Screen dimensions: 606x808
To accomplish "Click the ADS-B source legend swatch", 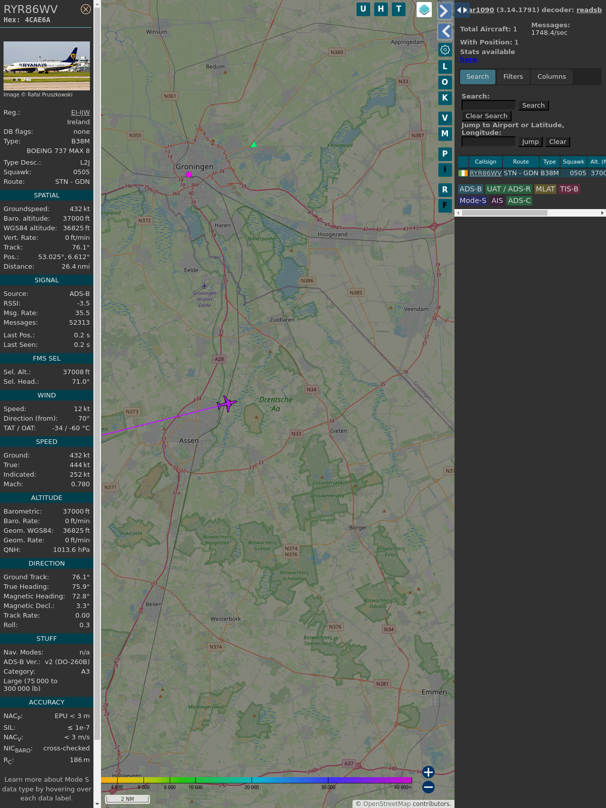I will click(470, 189).
